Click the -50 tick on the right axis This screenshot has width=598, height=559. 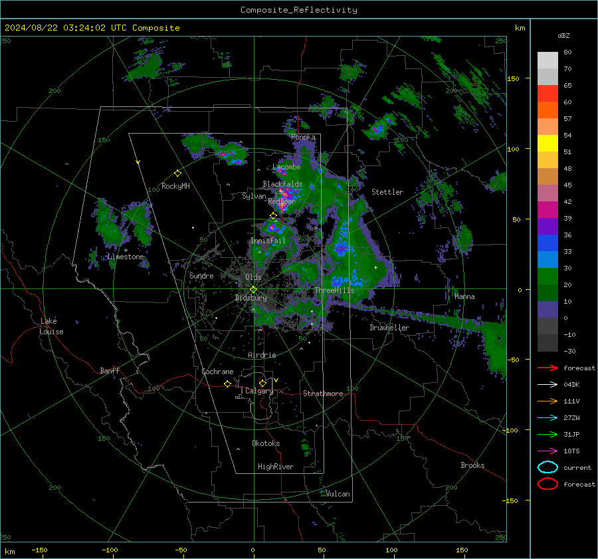click(514, 360)
